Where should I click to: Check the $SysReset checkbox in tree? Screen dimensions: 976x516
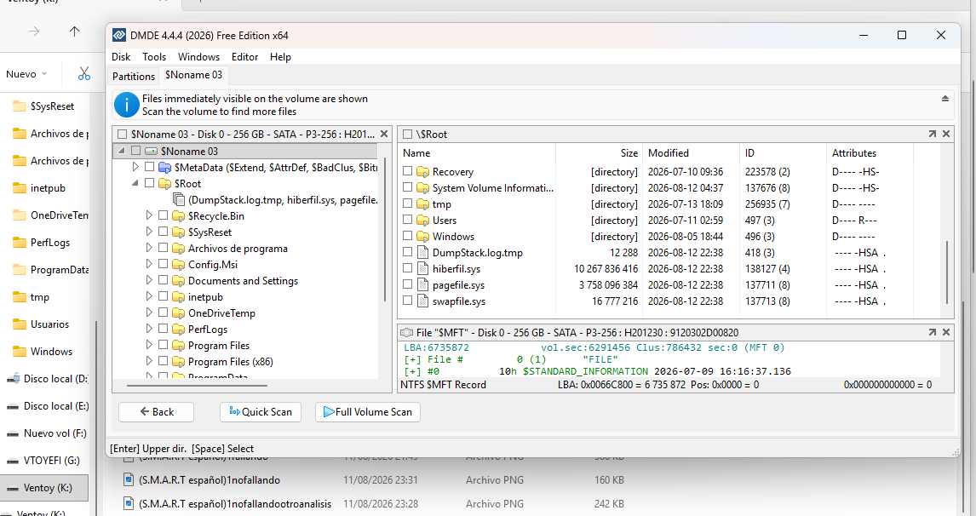[x=163, y=232]
